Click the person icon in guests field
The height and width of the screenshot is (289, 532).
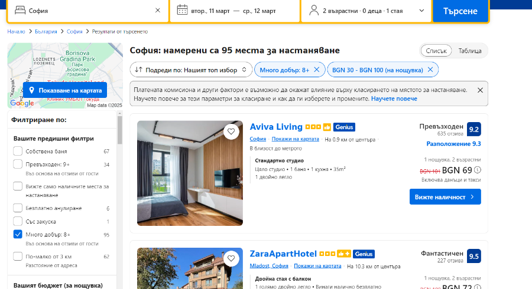coord(314,11)
